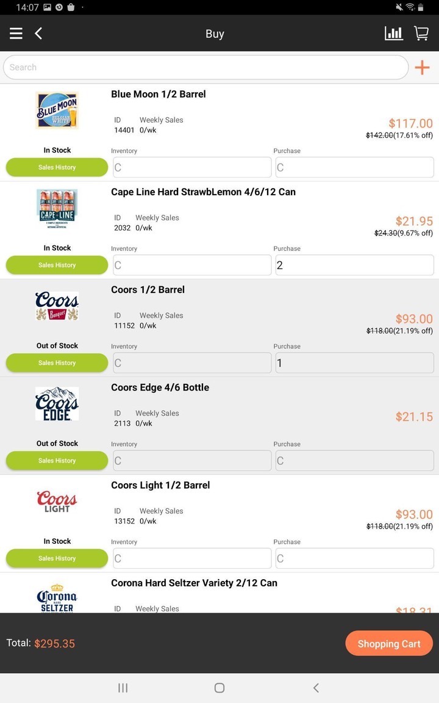Open the bar chart statistics icon
The width and height of the screenshot is (439, 703).
pos(394,34)
